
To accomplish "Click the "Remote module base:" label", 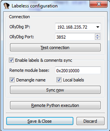I will (29, 70).
